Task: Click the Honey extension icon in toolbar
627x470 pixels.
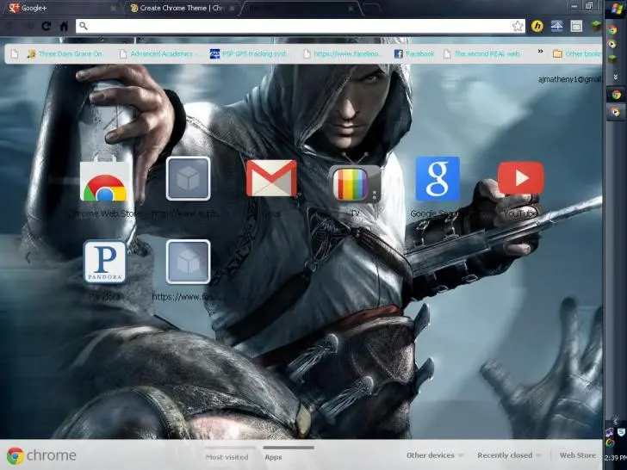Action: click(x=537, y=26)
